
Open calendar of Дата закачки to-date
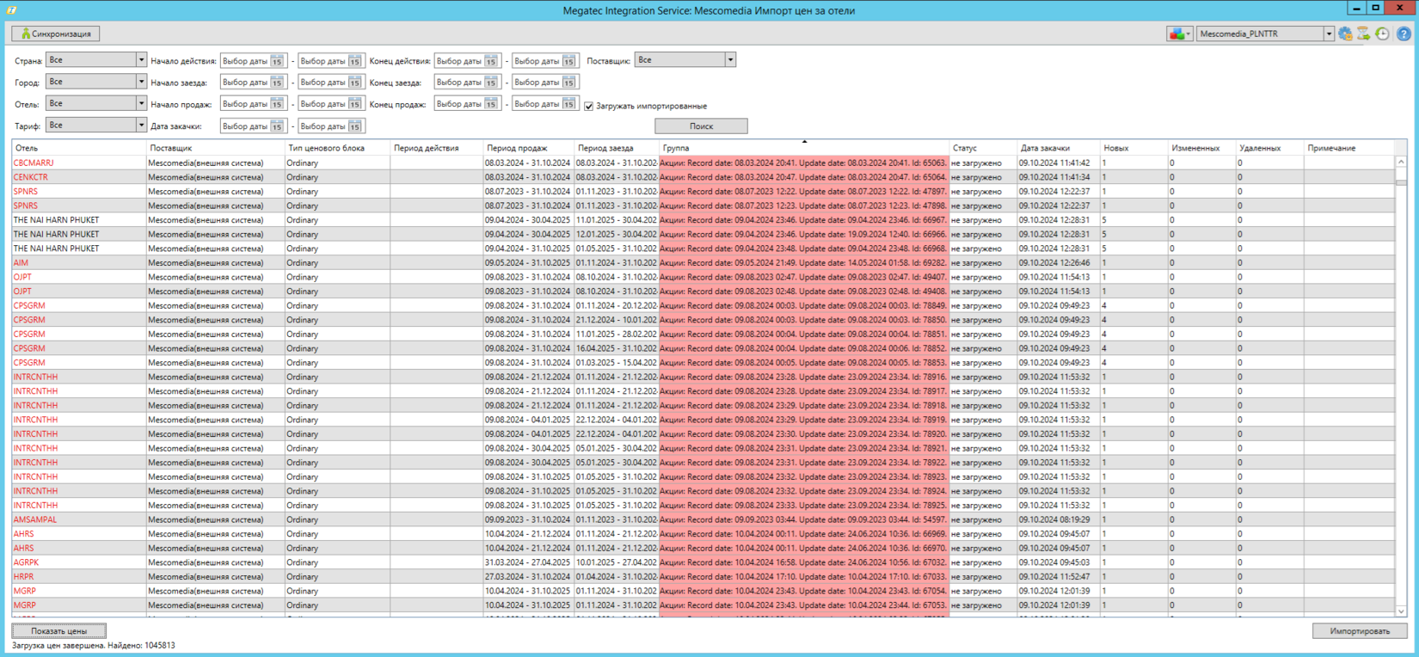coord(354,126)
